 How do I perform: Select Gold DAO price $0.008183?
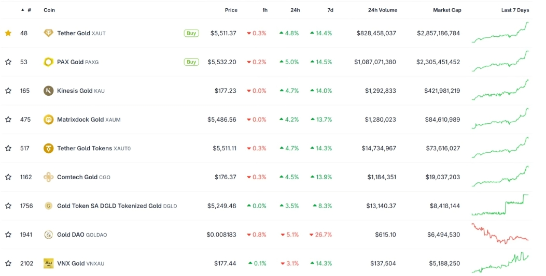(x=221, y=235)
